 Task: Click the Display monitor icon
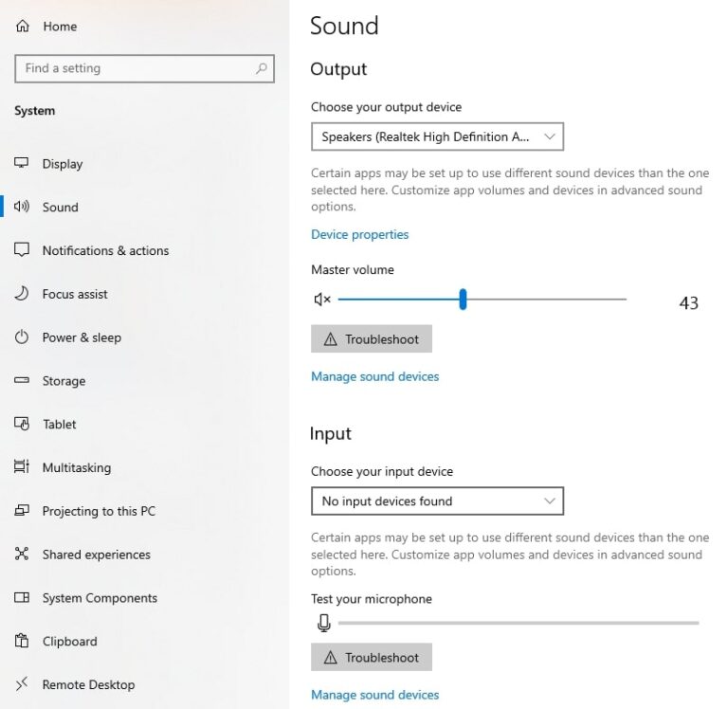[22, 163]
